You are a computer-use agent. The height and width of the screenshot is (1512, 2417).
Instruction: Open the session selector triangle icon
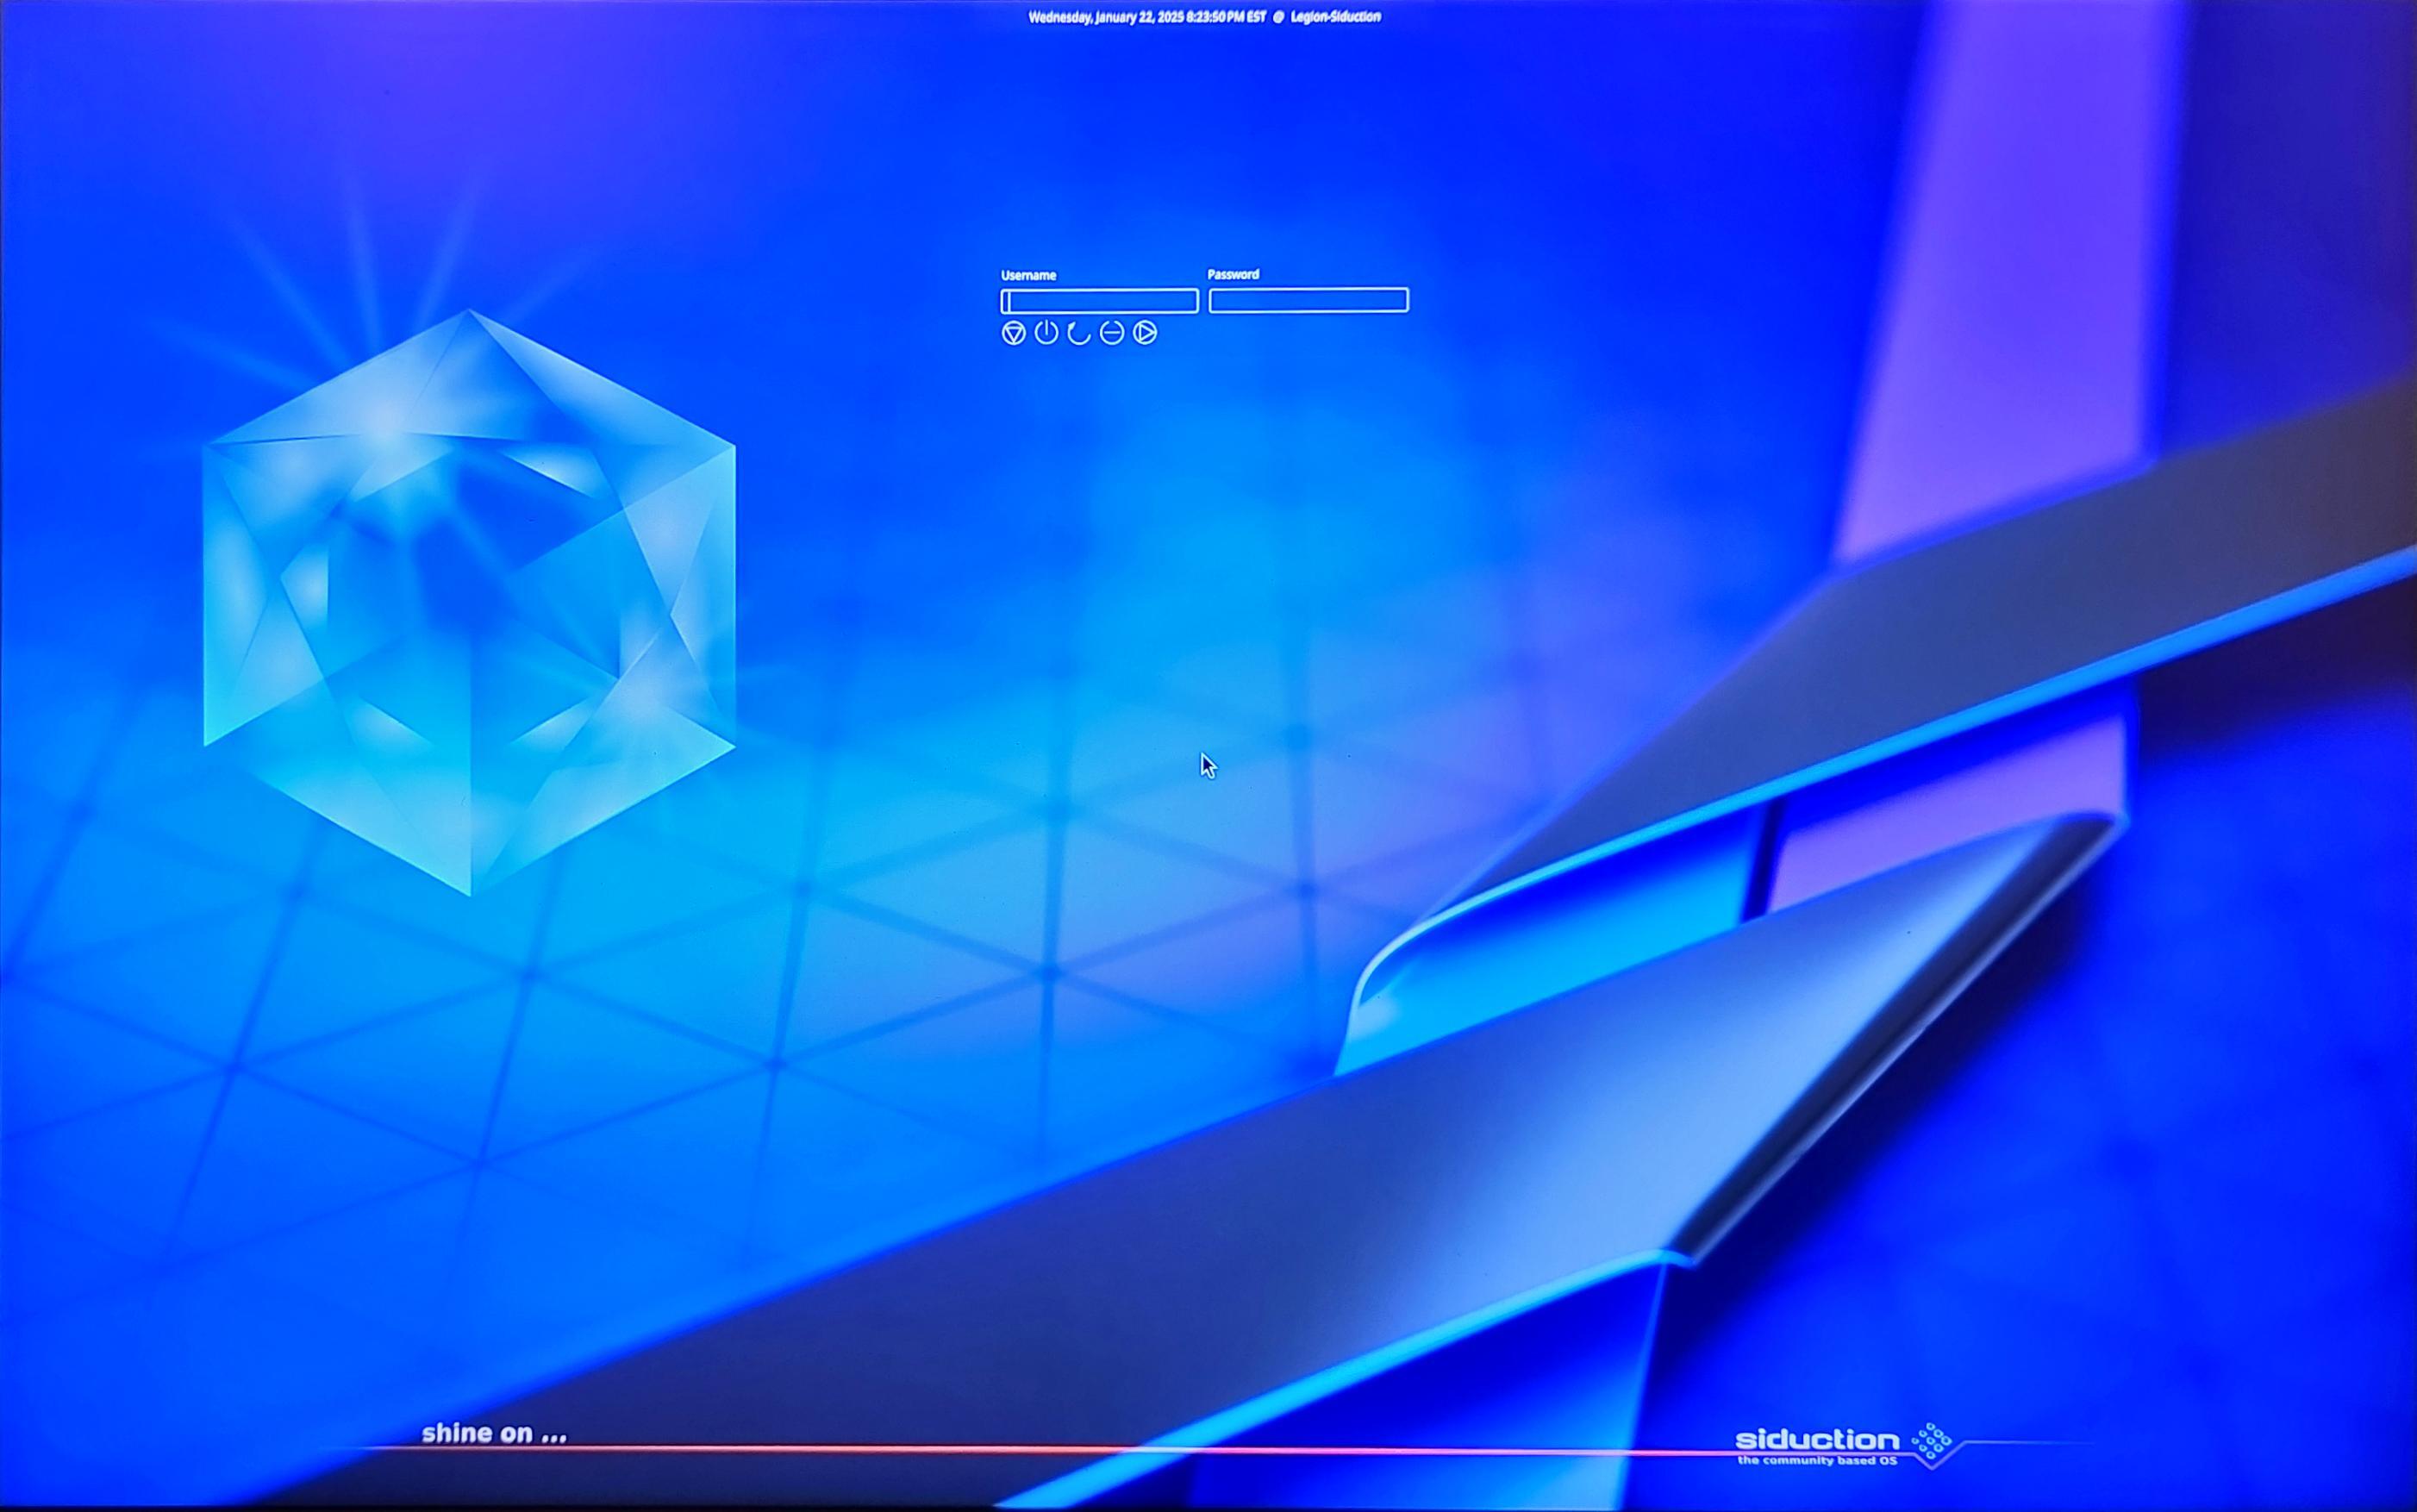pyautogui.click(x=1013, y=333)
